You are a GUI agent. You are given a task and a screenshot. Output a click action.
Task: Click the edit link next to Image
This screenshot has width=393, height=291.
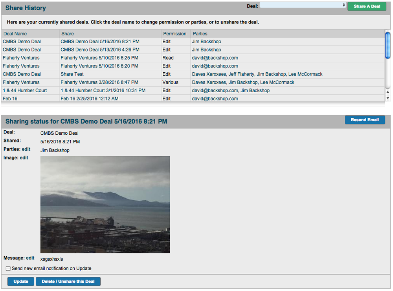pyautogui.click(x=24, y=158)
